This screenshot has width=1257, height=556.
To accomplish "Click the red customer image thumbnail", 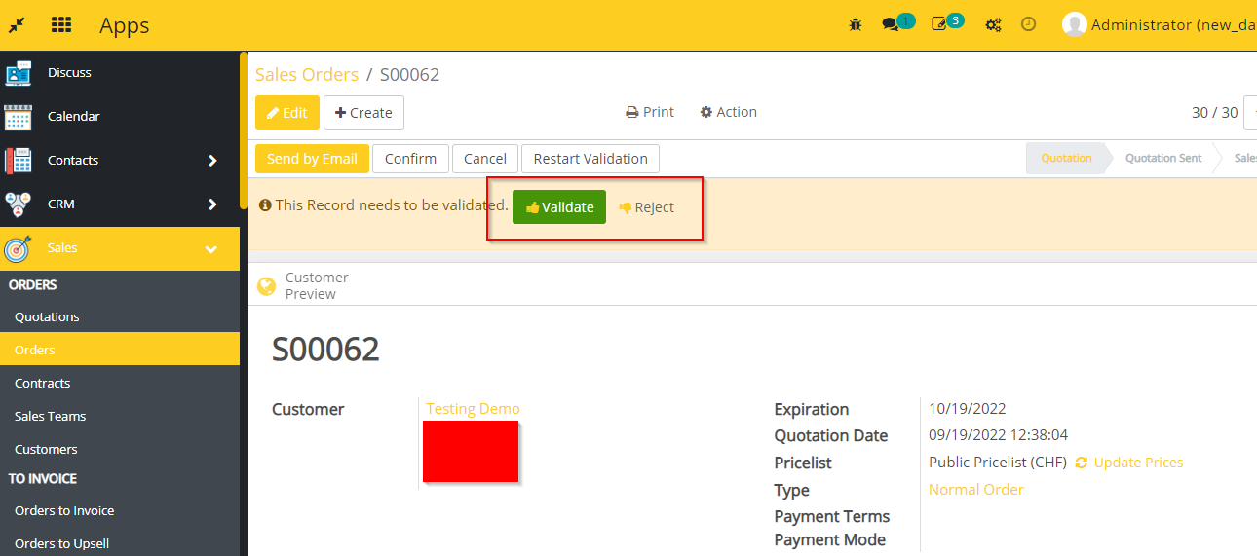I will (471, 451).
